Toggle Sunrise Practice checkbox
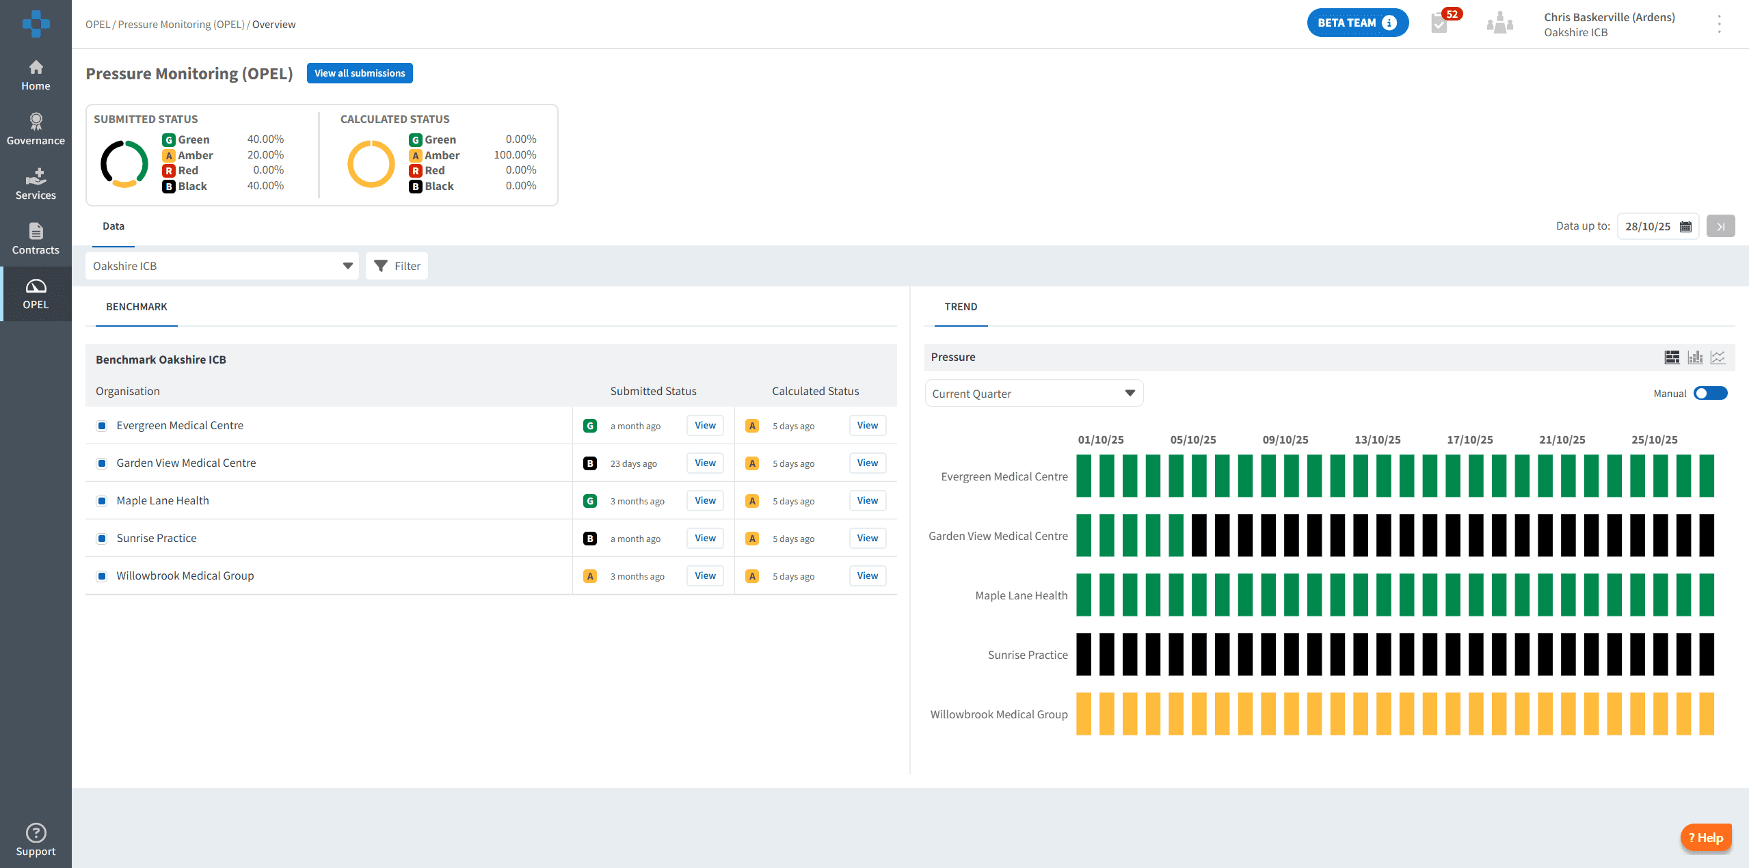The width and height of the screenshot is (1749, 868). (x=102, y=539)
